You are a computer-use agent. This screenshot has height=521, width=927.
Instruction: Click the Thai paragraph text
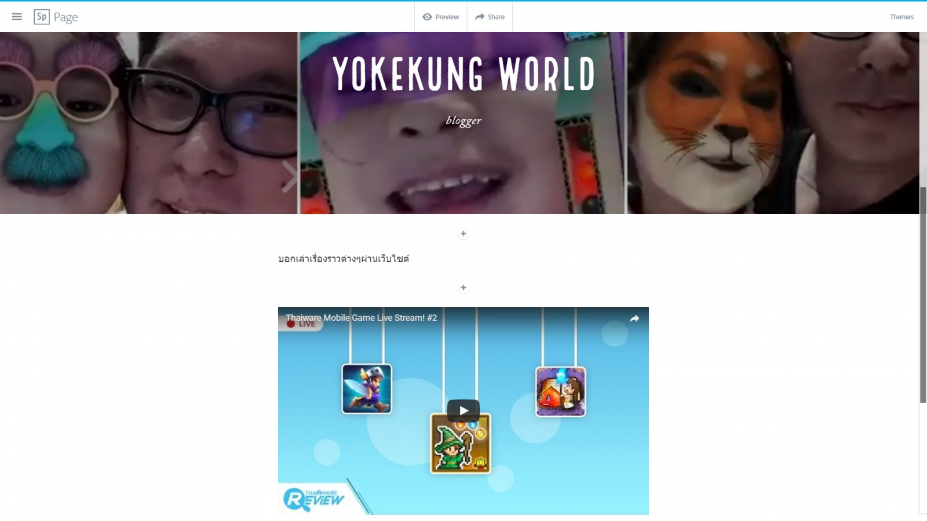point(344,259)
